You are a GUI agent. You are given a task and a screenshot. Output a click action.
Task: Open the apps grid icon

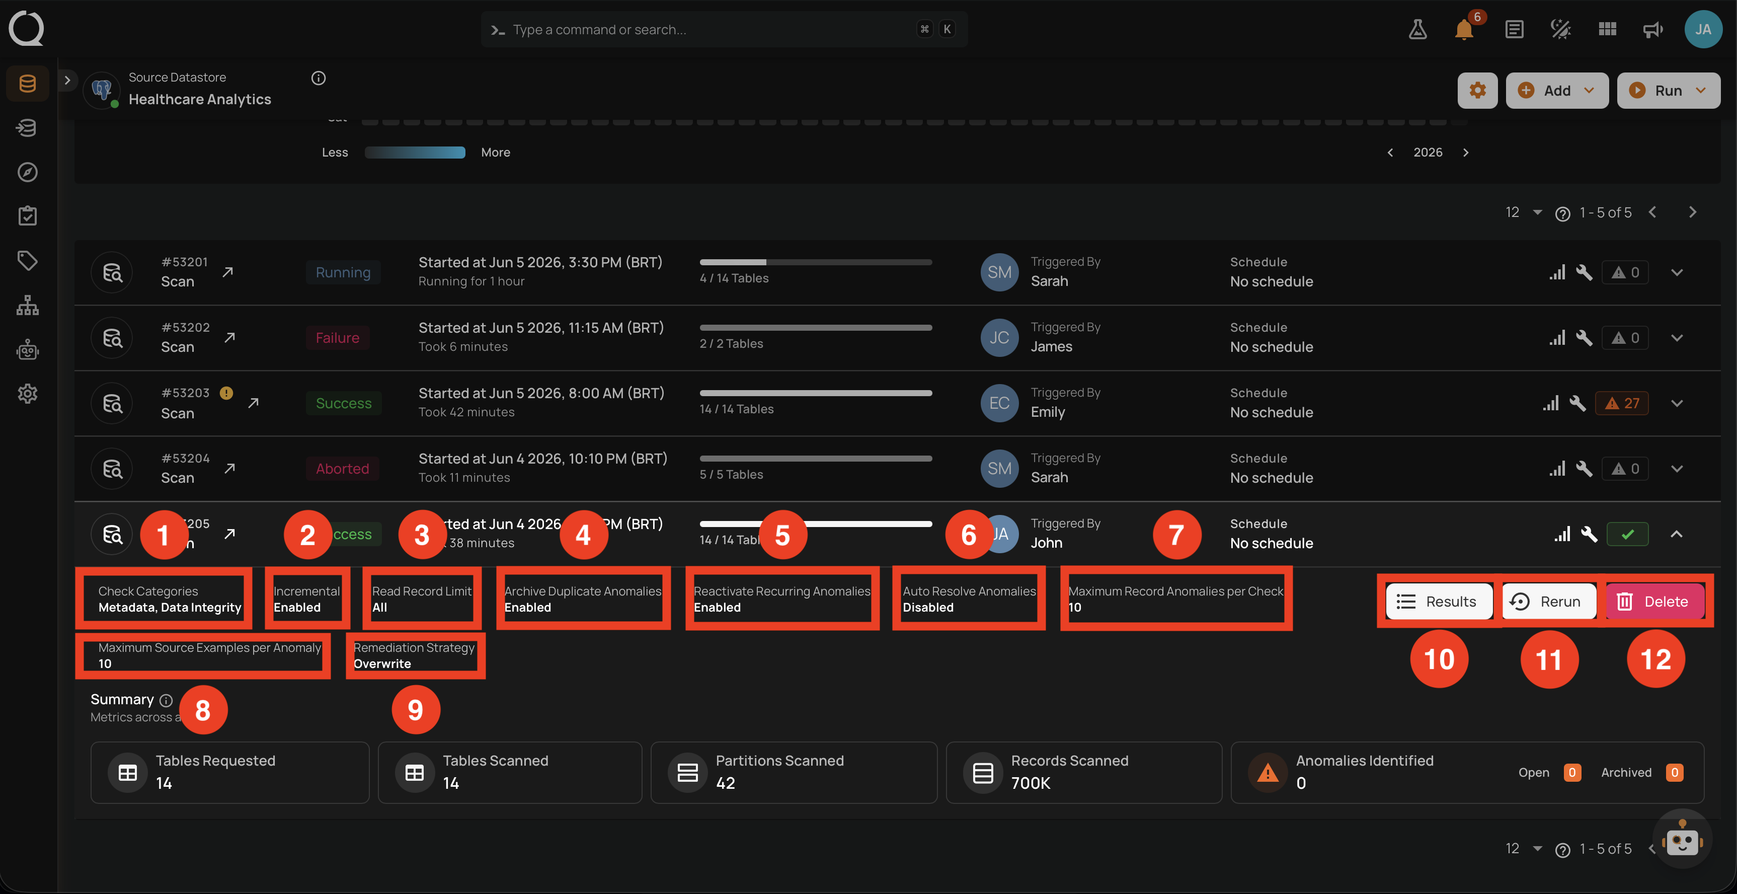click(1608, 30)
